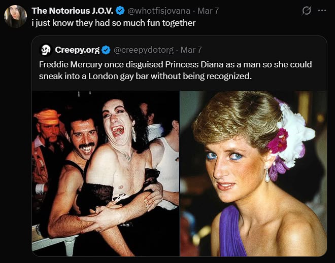Click the orange cap in the left photo
The width and height of the screenshot is (335, 263).
point(47,116)
